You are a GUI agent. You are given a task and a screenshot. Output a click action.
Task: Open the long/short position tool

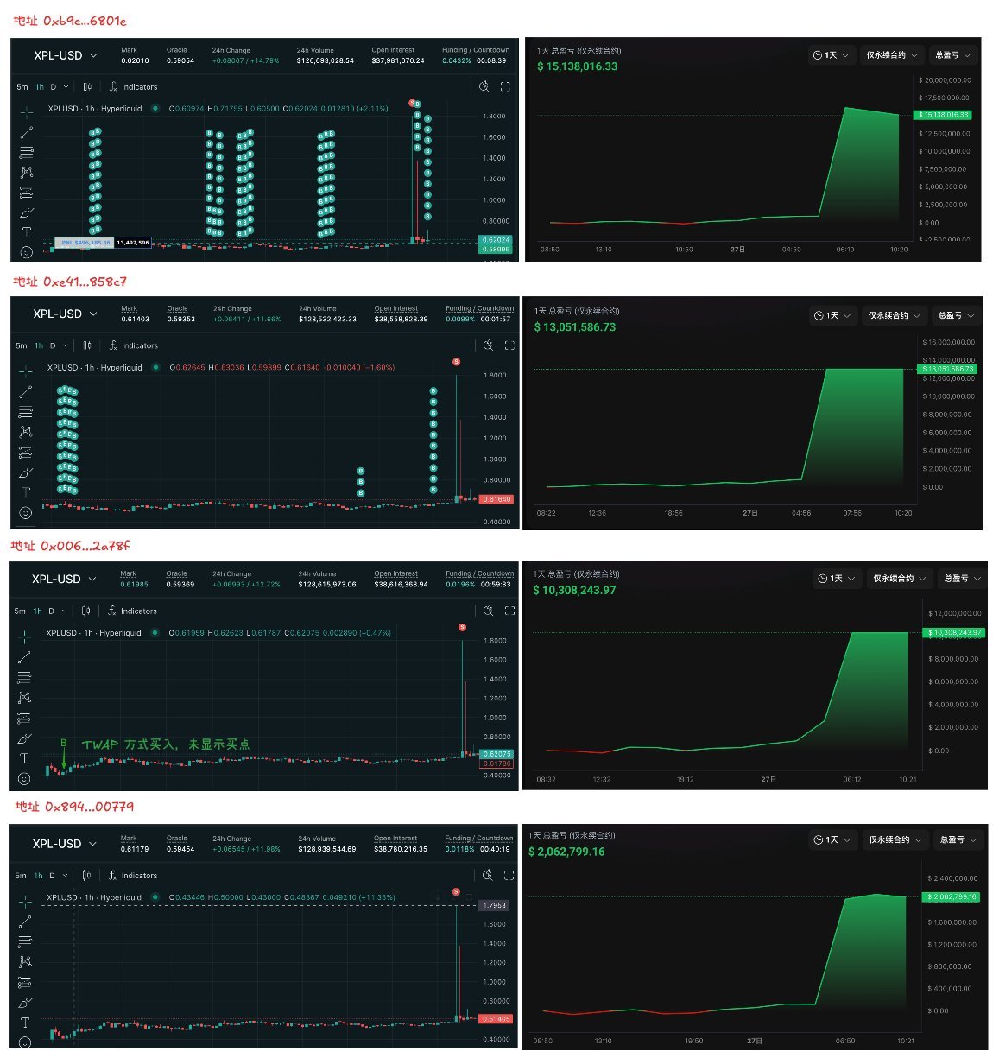pos(26,192)
